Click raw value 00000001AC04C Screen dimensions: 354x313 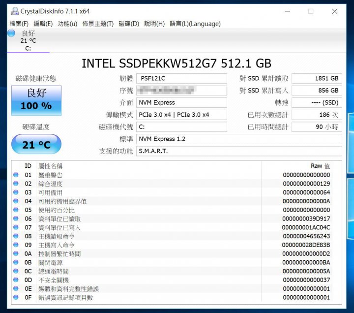pyautogui.click(x=306, y=227)
